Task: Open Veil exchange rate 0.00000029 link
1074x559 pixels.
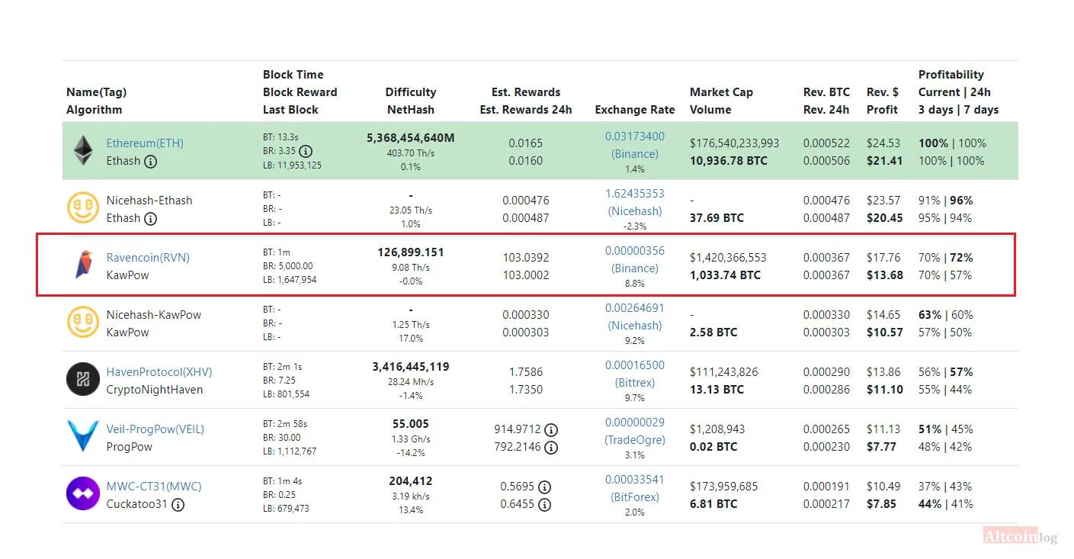Action: pos(635,422)
